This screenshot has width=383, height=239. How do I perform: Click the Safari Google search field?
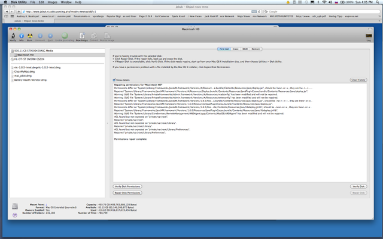coord(322,11)
